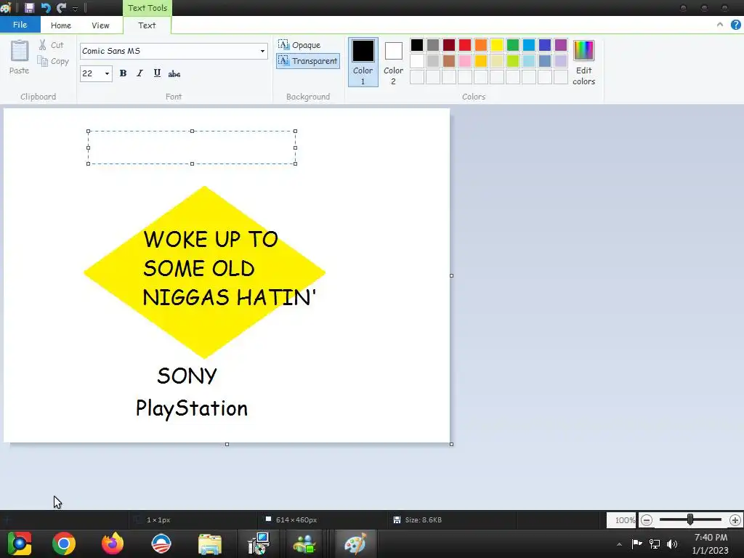Click the Save icon in quick access toolbar
Viewport: 744px width, 558px height.
click(x=29, y=7)
